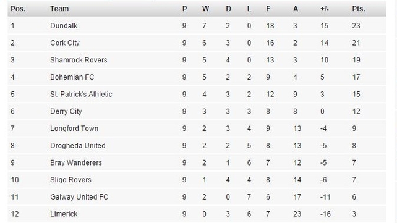This screenshot has height=223, width=397.
Task: Open Galway United FC team entry
Action: click(x=79, y=197)
